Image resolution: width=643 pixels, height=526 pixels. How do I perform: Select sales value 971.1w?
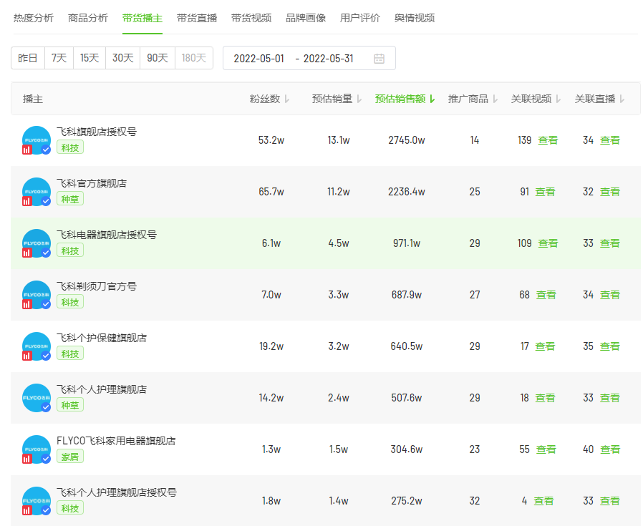click(407, 243)
